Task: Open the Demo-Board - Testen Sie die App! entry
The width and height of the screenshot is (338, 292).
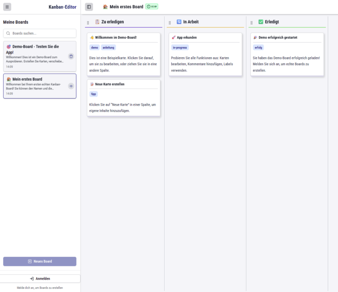Action: (40, 56)
